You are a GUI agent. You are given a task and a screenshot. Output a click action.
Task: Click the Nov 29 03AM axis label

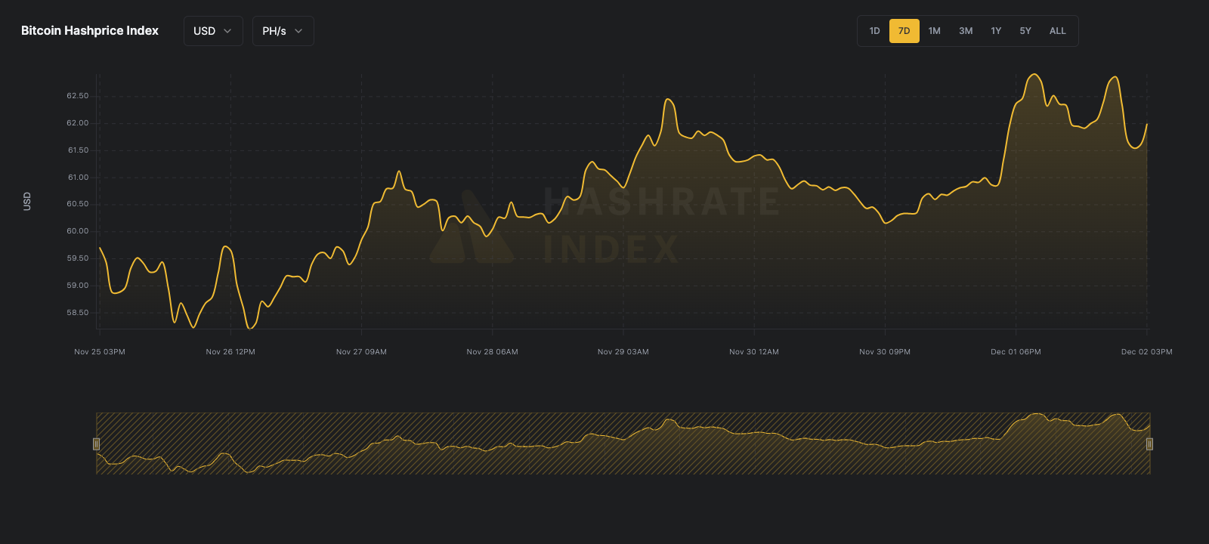coord(623,352)
